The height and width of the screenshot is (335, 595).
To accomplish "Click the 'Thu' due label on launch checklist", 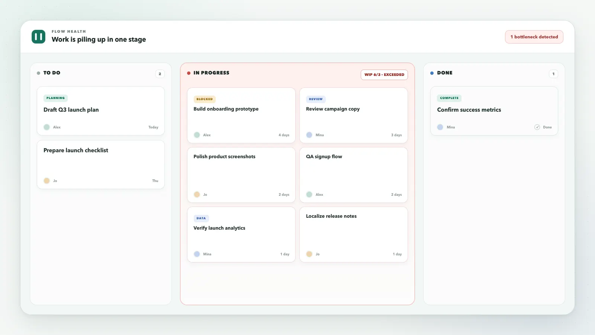I will tap(155, 181).
